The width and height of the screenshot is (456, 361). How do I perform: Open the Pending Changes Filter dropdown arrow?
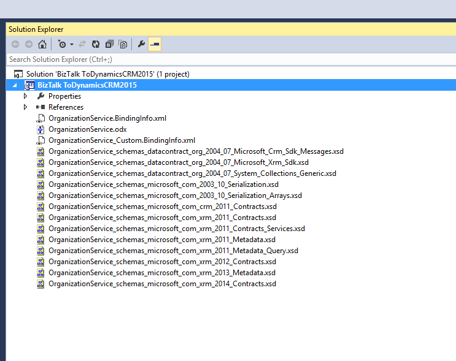72,44
